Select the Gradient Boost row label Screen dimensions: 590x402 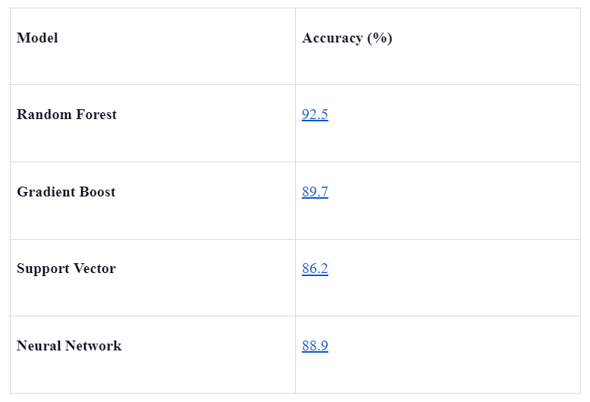(66, 192)
